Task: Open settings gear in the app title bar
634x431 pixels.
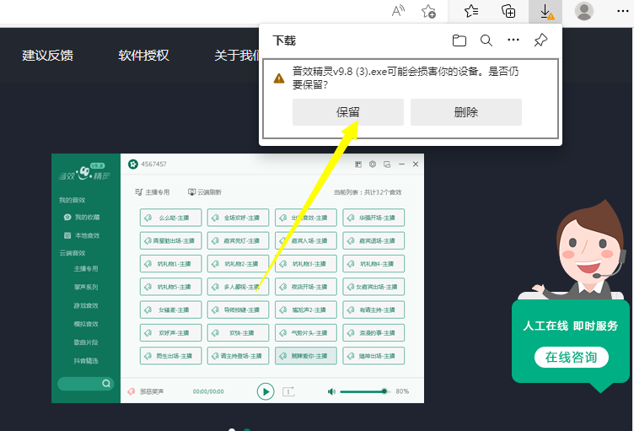Action: pyautogui.click(x=373, y=164)
